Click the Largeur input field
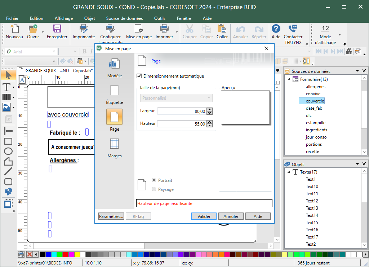Screen dimensions: 369x267 coord(182,111)
